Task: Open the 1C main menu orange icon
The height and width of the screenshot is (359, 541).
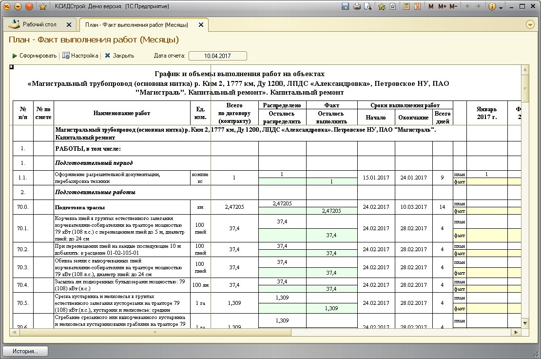Action: [x=7, y=6]
